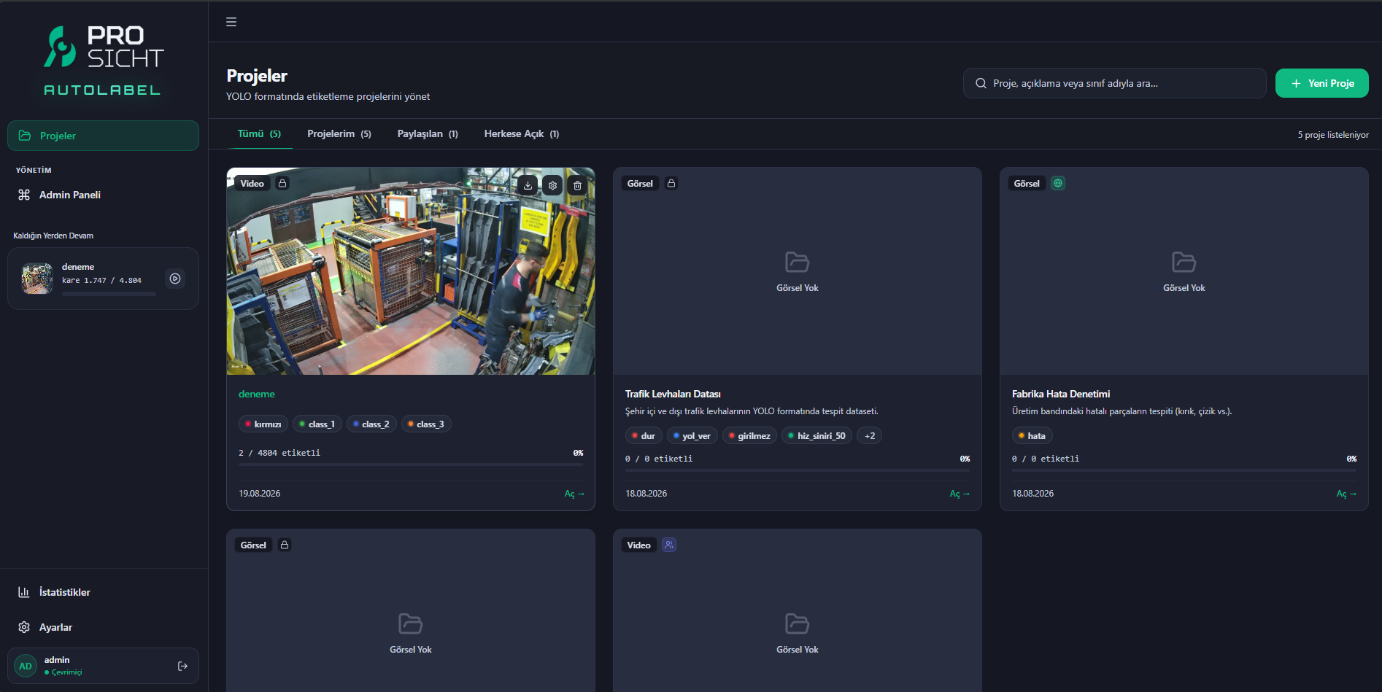This screenshot has height=692, width=1382.
Task: Click the Görsel Yok folder icon in Trafik Levhaları card
Action: click(x=797, y=262)
